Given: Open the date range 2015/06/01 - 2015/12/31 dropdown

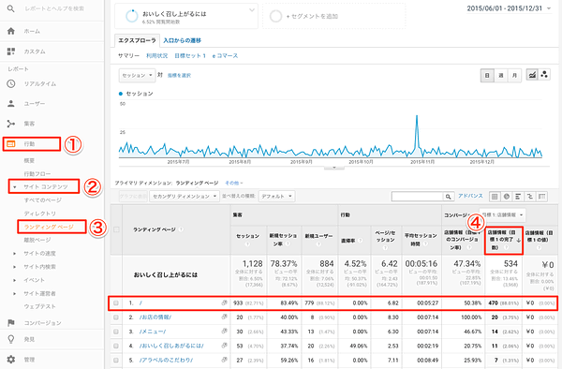Looking at the screenshot, I should pyautogui.click(x=509, y=8).
